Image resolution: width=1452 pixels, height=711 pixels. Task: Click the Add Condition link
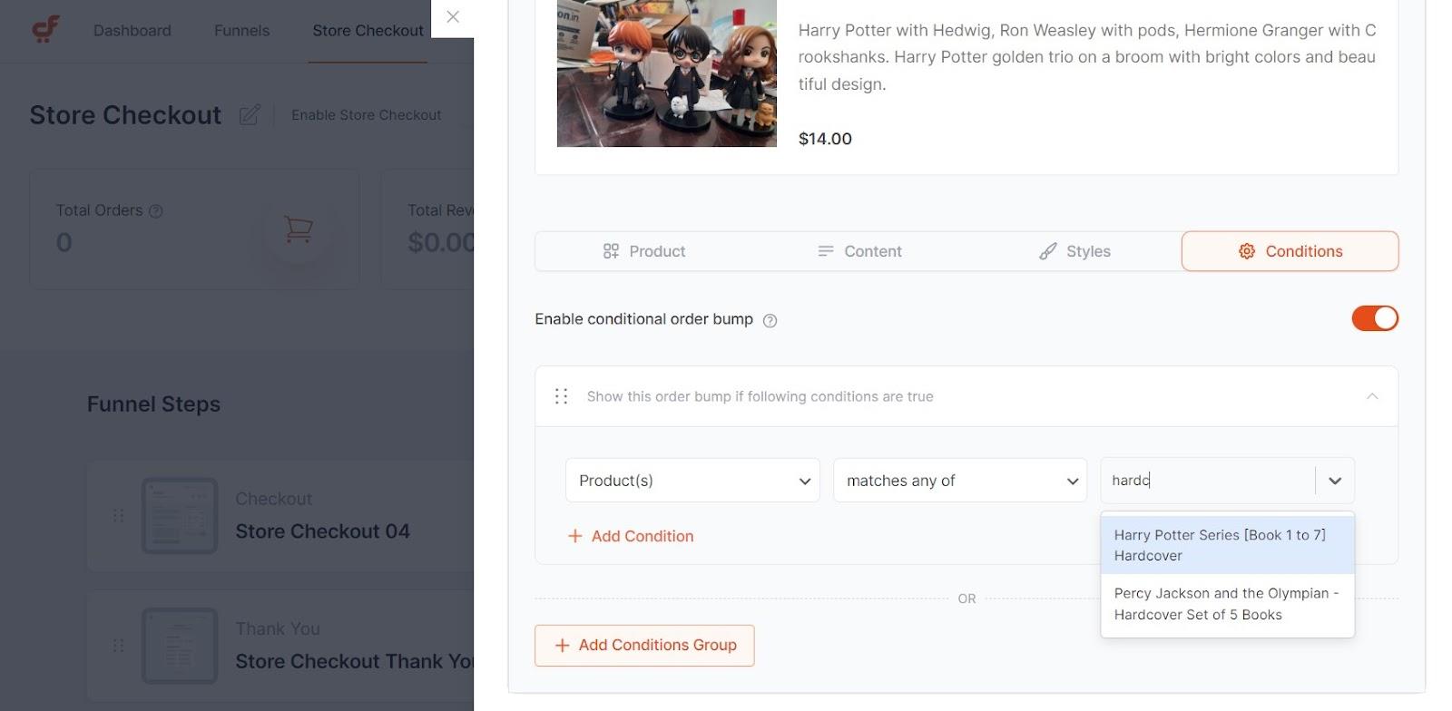click(631, 536)
